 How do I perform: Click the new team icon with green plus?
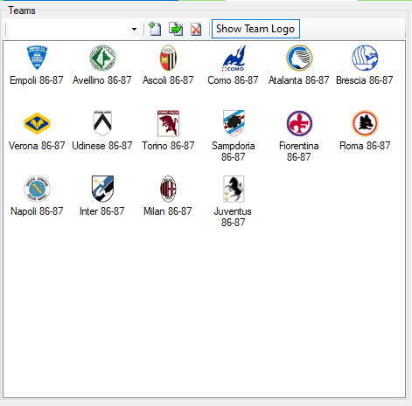[x=155, y=29]
